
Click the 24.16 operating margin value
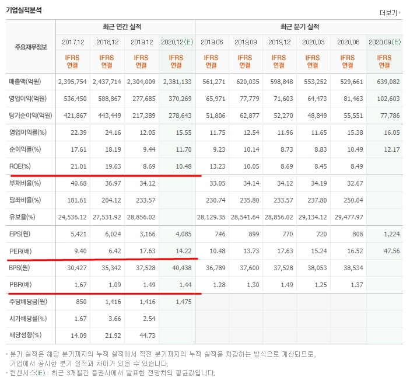click(113, 132)
